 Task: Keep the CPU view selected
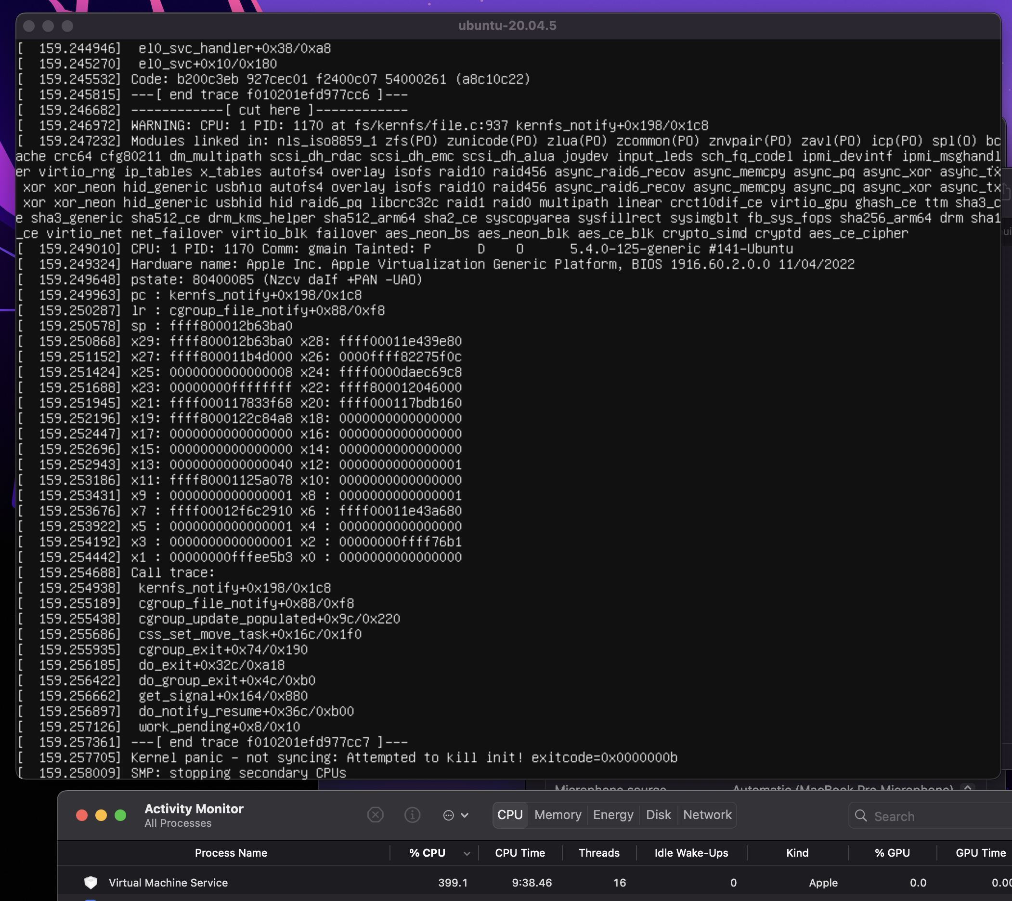[x=510, y=815]
